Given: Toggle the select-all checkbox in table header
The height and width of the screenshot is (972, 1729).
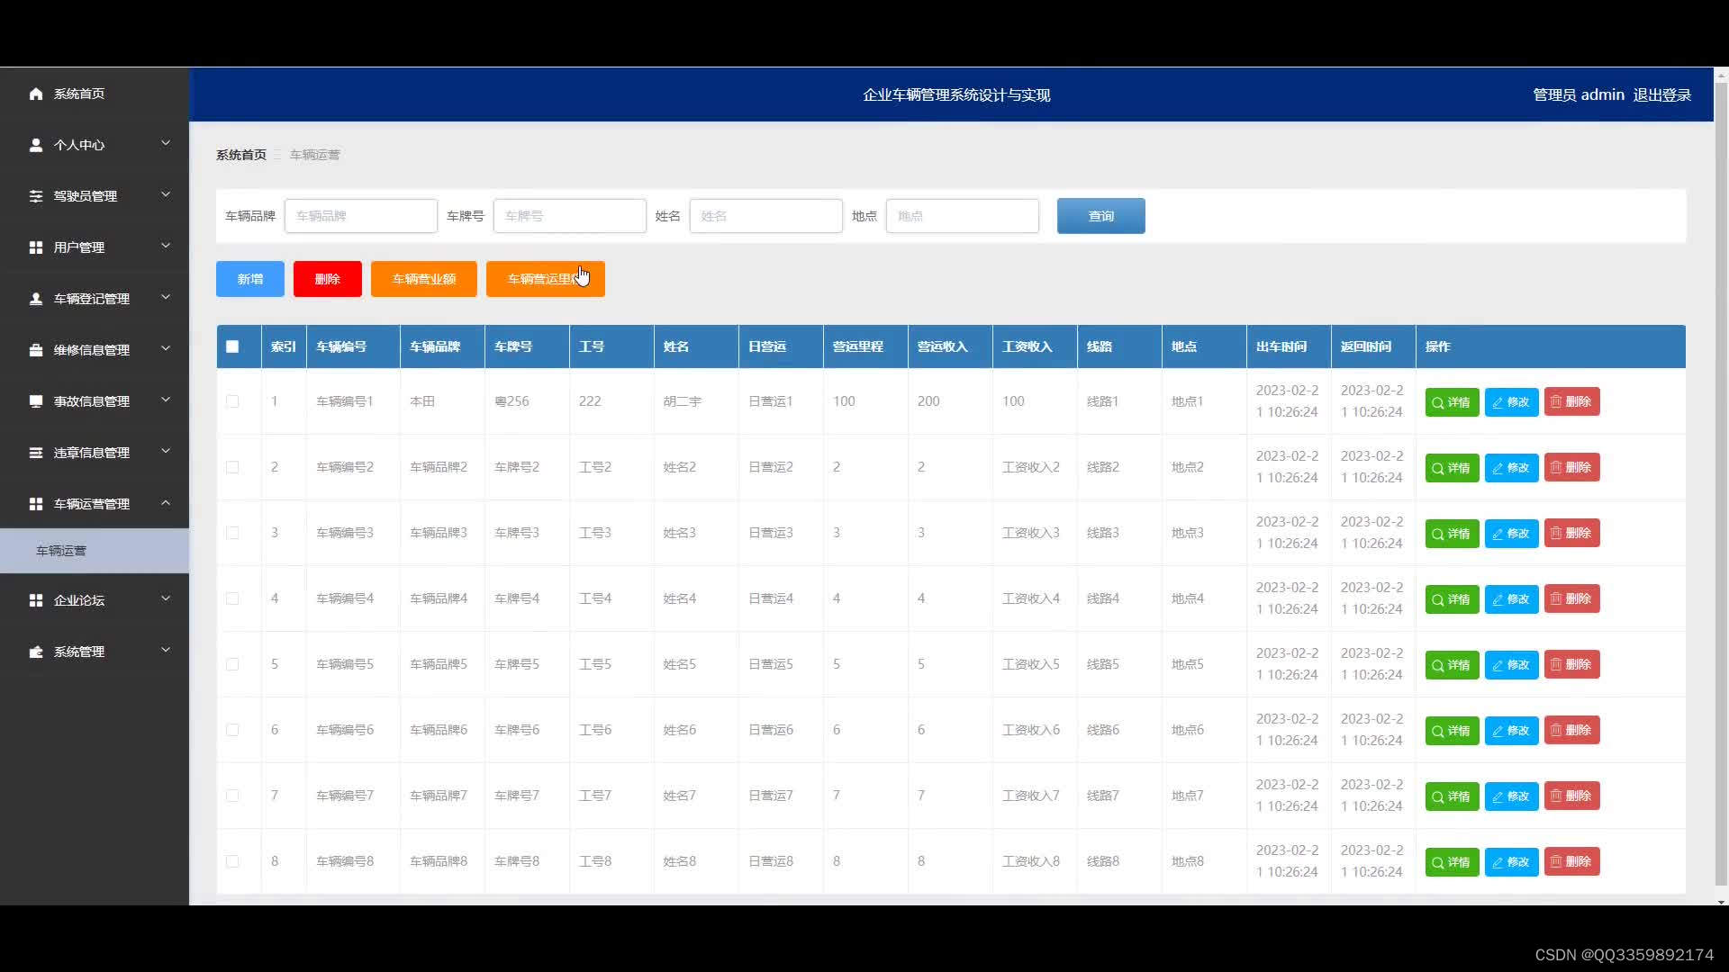Looking at the screenshot, I should 232,346.
